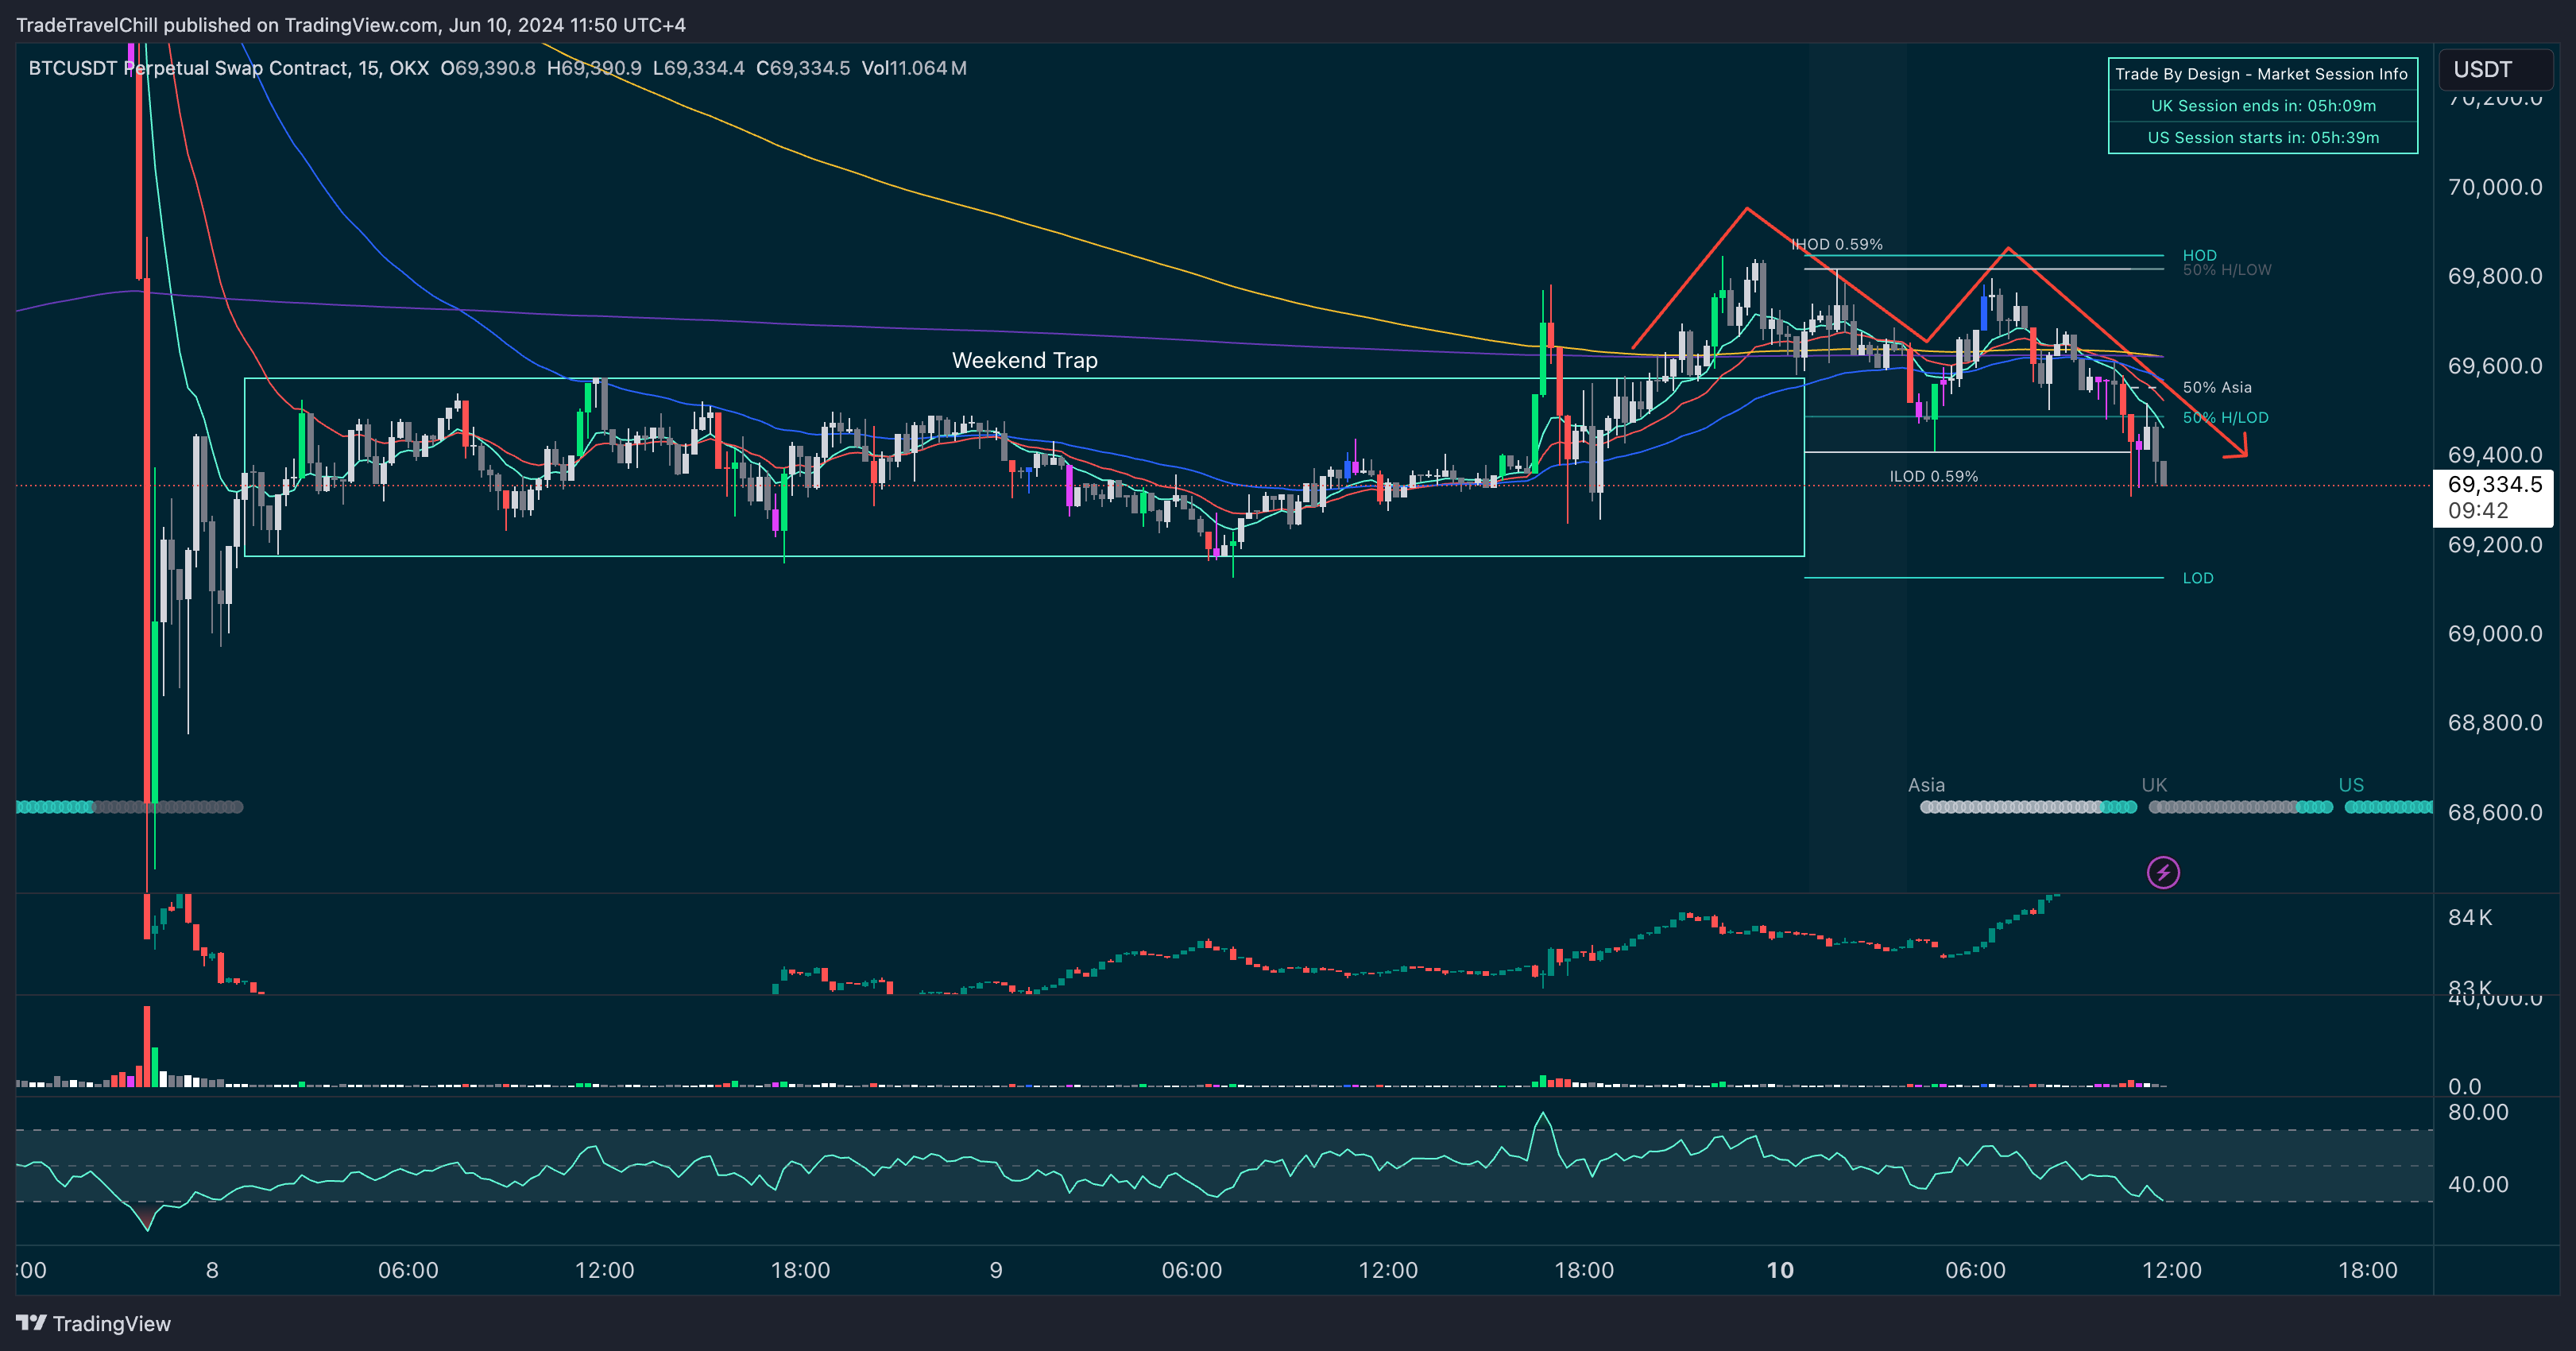This screenshot has width=2576, height=1351.
Task: Click the IHOD 0.59% label
Action: 1836,244
